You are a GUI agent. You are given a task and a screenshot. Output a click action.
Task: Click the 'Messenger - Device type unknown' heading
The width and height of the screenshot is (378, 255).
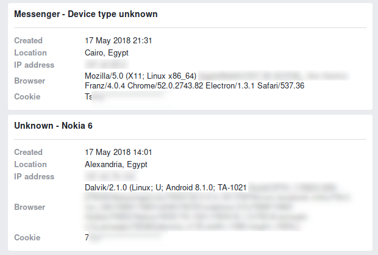(x=86, y=14)
